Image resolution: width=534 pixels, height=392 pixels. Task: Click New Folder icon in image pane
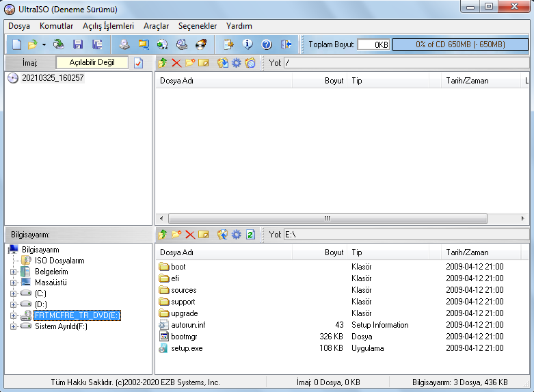190,63
